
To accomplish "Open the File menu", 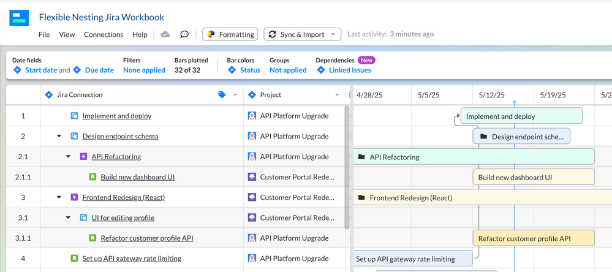I will (44, 34).
